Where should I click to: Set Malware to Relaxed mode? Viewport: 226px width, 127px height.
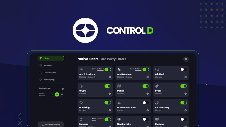[x=100, y=119]
